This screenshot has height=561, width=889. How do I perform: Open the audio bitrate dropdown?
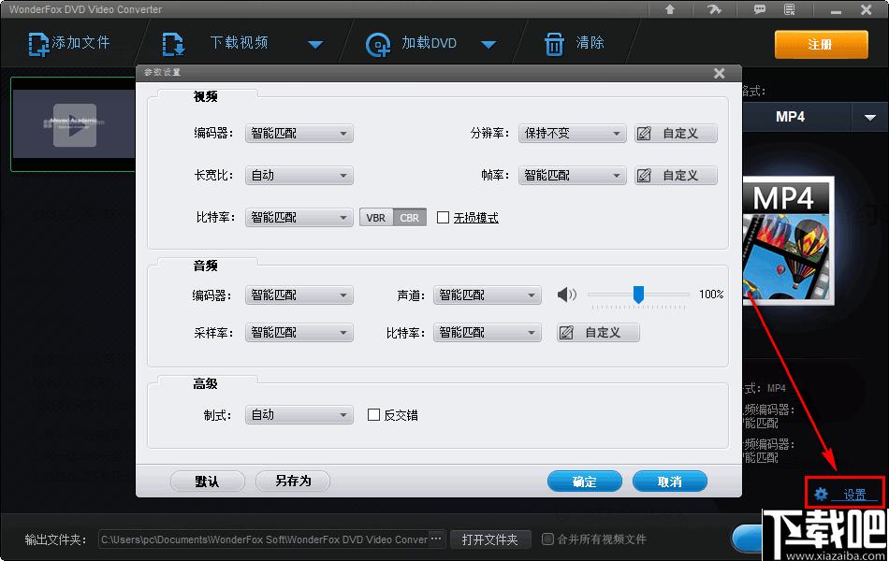(x=487, y=333)
